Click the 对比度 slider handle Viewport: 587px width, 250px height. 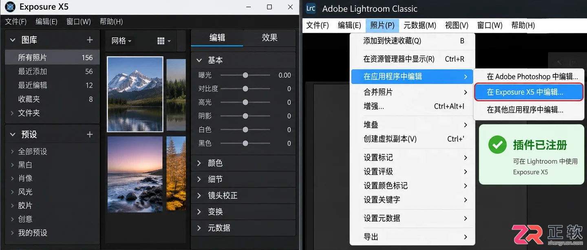[x=245, y=89]
